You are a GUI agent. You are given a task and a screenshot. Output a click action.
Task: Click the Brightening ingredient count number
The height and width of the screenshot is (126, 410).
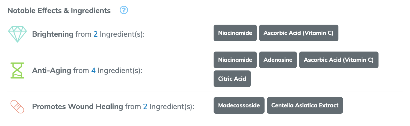(x=96, y=34)
